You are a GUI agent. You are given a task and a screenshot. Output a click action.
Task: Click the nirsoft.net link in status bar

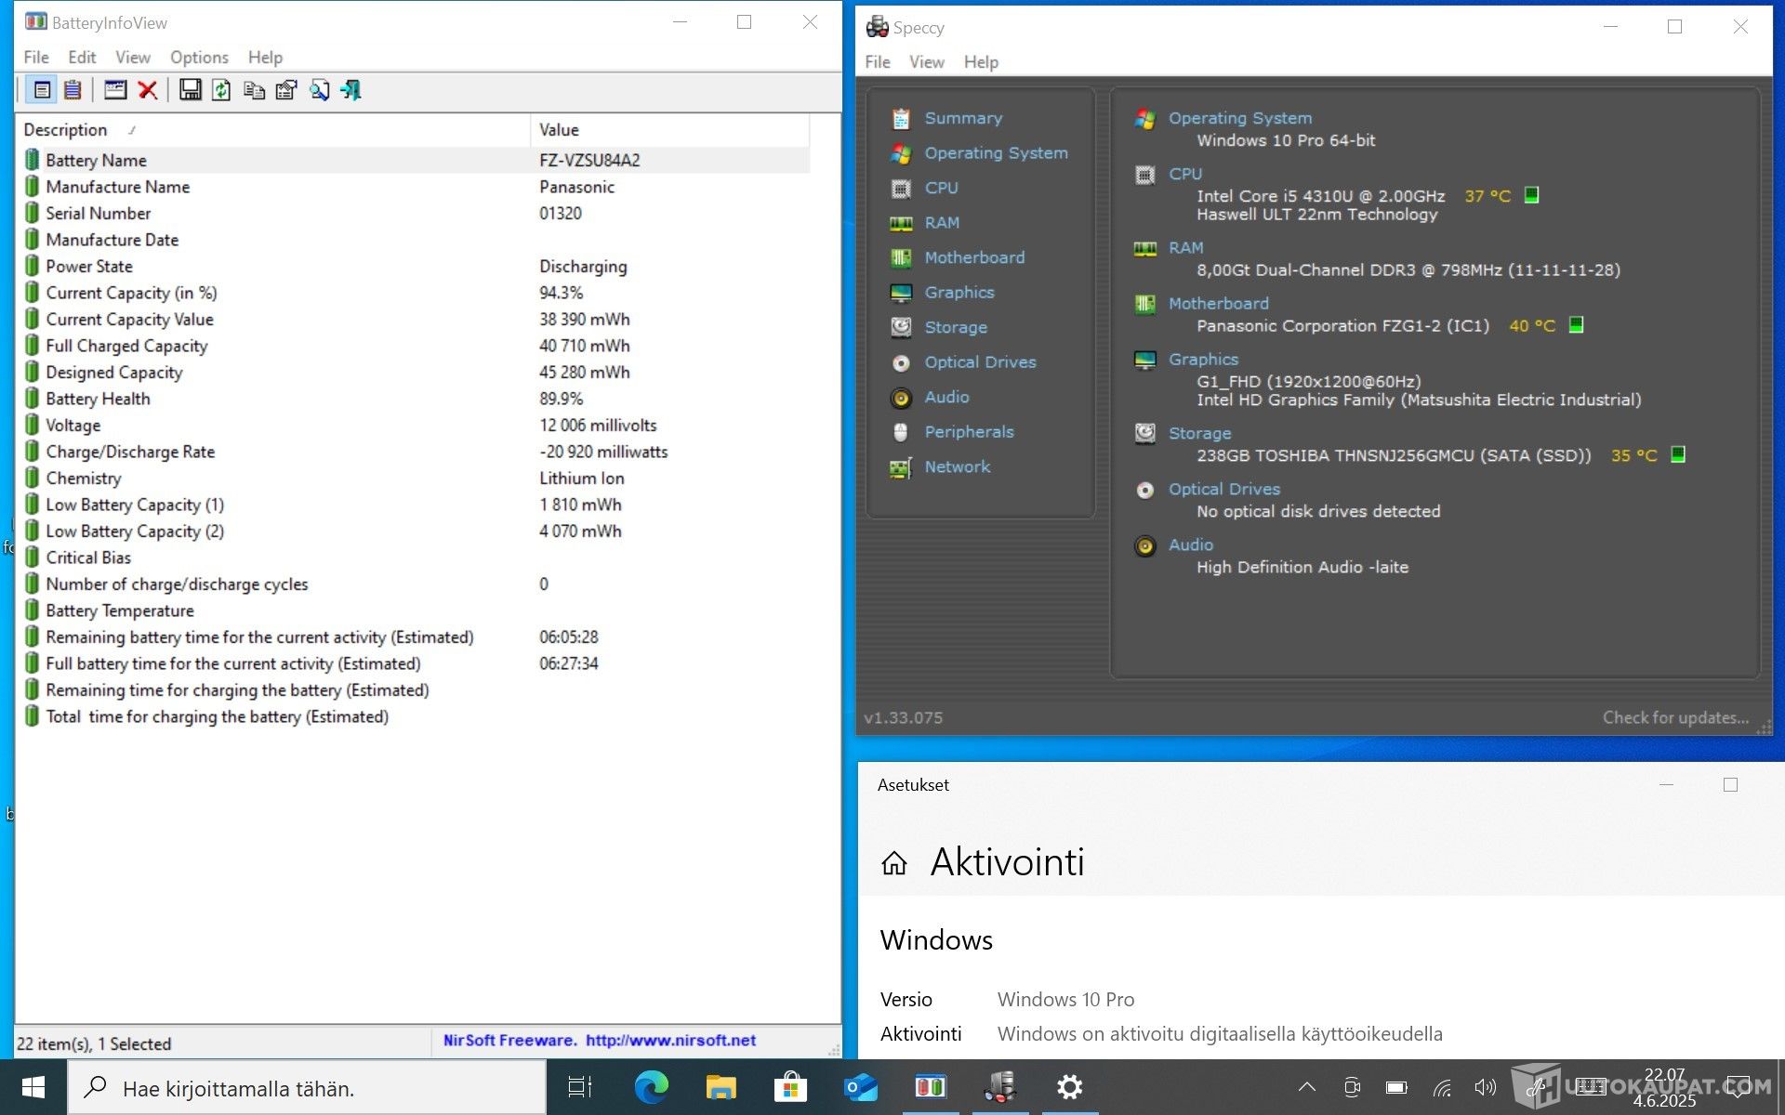pyautogui.click(x=670, y=1041)
